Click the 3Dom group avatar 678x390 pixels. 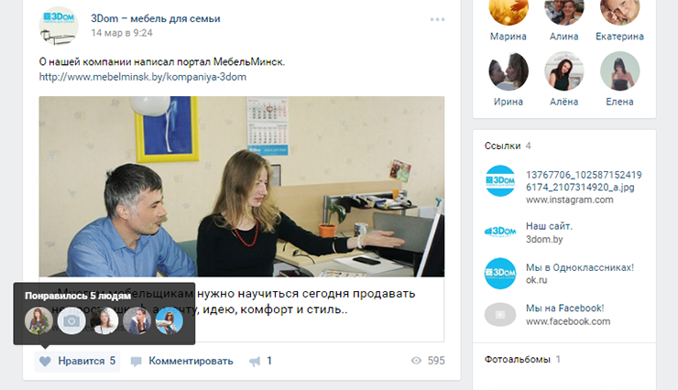click(x=59, y=26)
